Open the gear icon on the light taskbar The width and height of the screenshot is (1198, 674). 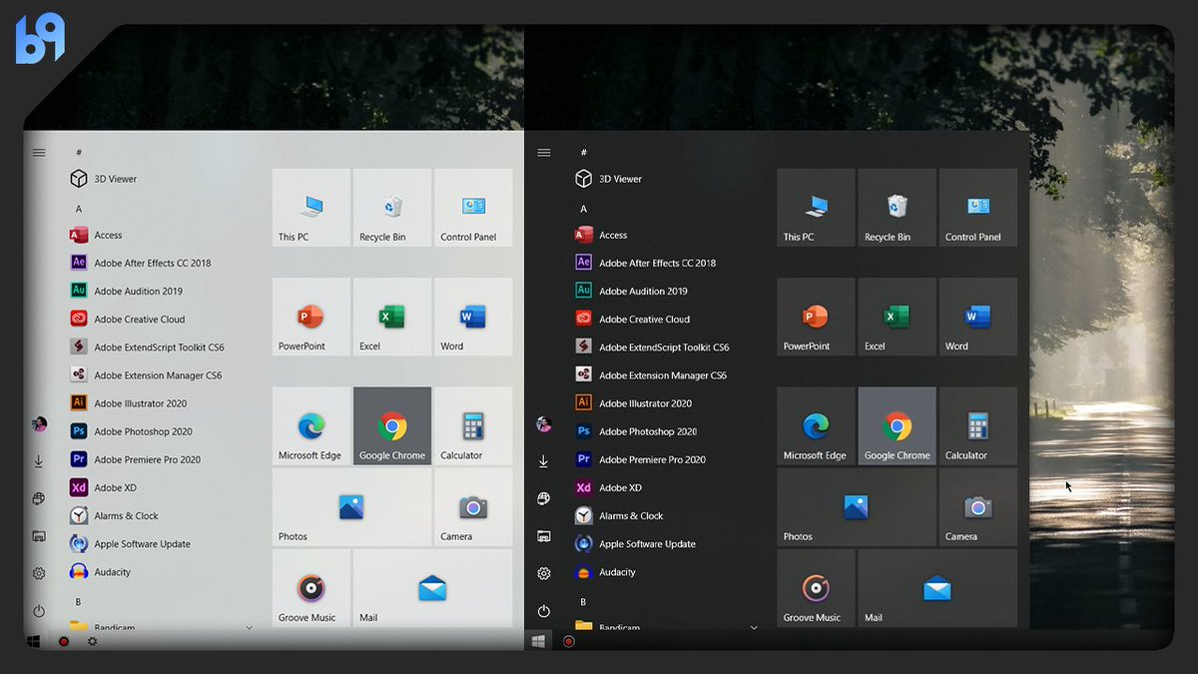tap(93, 641)
